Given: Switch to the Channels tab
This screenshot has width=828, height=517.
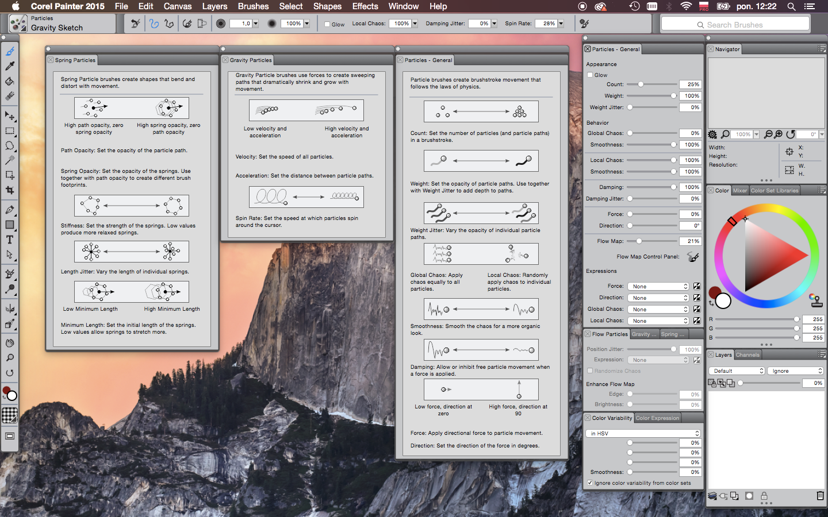Looking at the screenshot, I should [747, 355].
